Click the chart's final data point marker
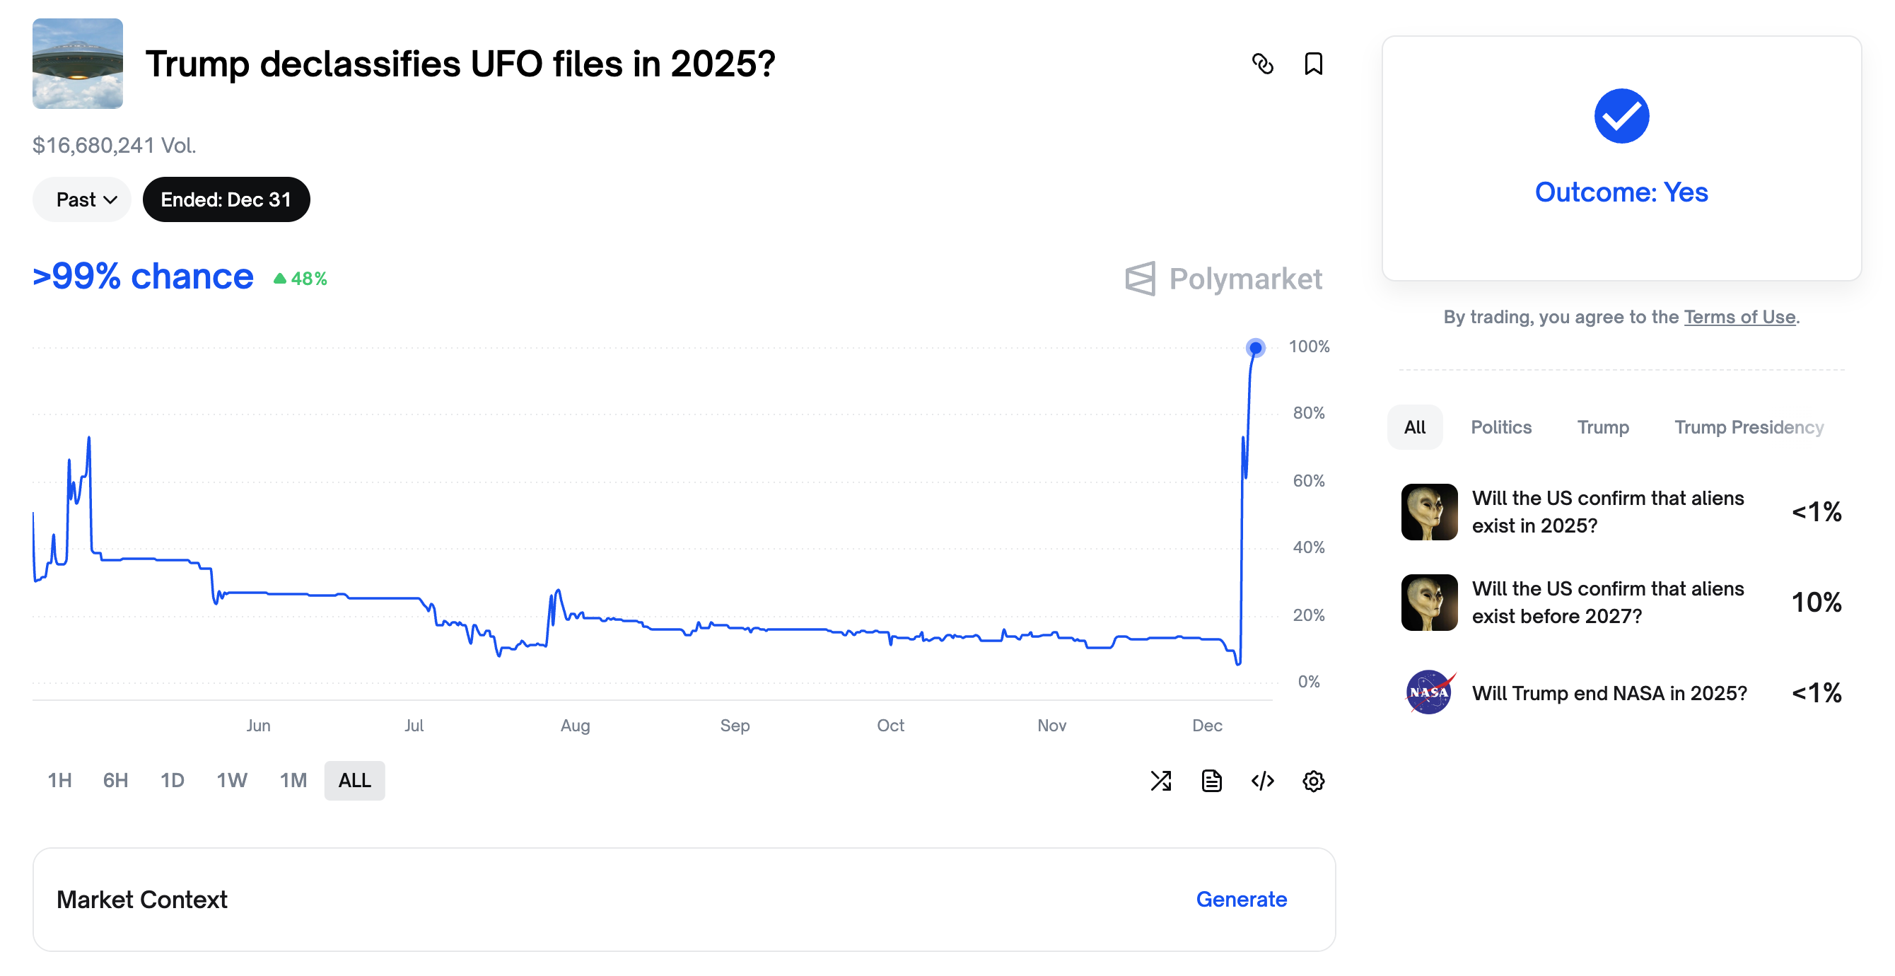The width and height of the screenshot is (1895, 976). (1255, 347)
